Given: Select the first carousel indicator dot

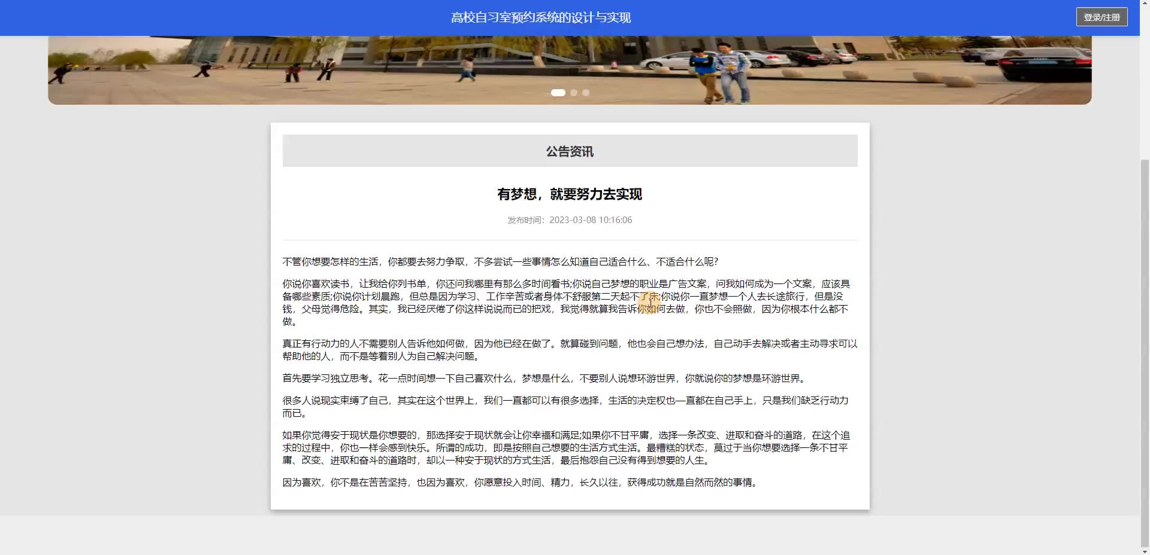Looking at the screenshot, I should 558,93.
